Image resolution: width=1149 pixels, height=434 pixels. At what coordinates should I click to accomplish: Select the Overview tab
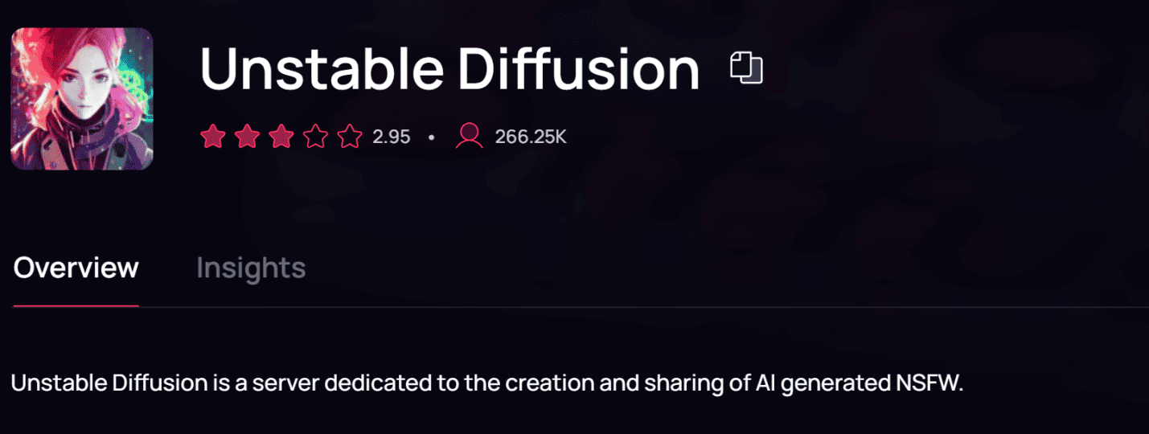[x=76, y=268]
